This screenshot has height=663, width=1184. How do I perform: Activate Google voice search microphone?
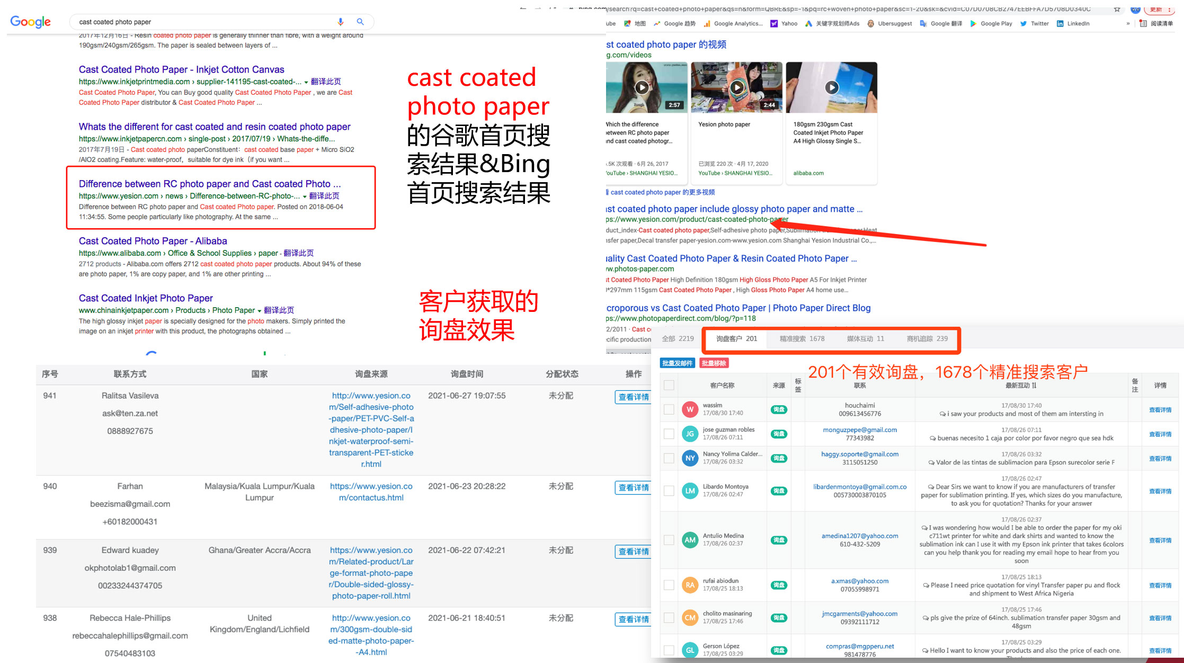pyautogui.click(x=341, y=22)
